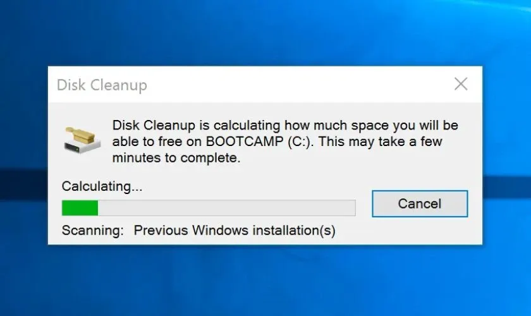Click the desktop area right of the dialog
The height and width of the screenshot is (316, 531).
[x=507, y=158]
